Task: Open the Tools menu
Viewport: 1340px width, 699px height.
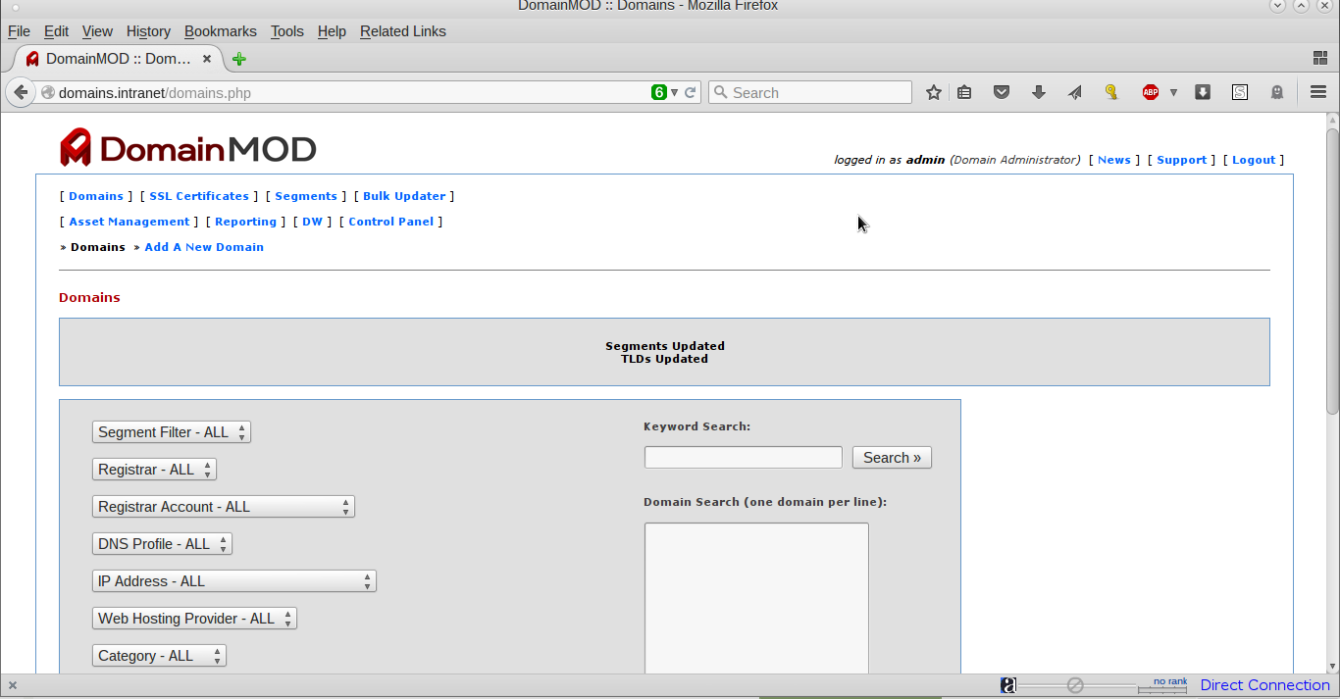Action: pyautogui.click(x=287, y=31)
